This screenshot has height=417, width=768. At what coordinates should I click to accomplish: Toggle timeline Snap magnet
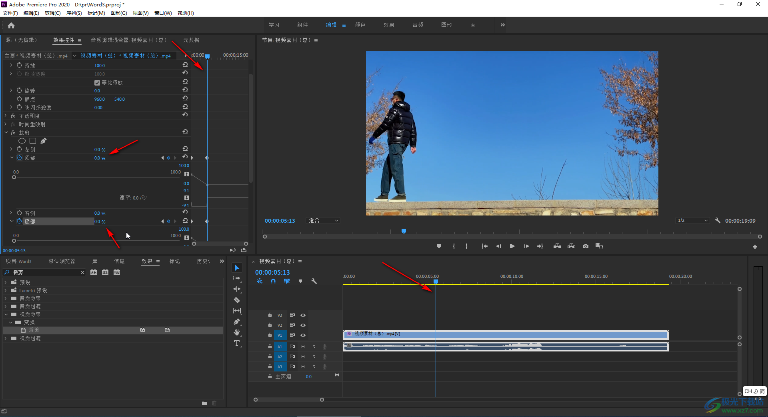coord(273,281)
